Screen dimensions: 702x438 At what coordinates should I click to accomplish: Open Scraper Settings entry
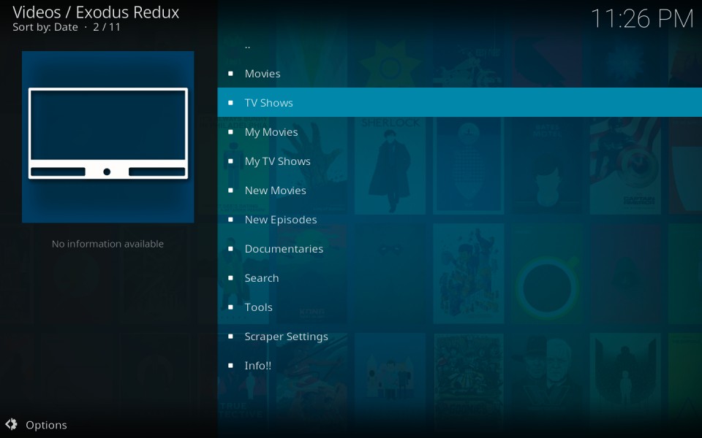point(459,336)
